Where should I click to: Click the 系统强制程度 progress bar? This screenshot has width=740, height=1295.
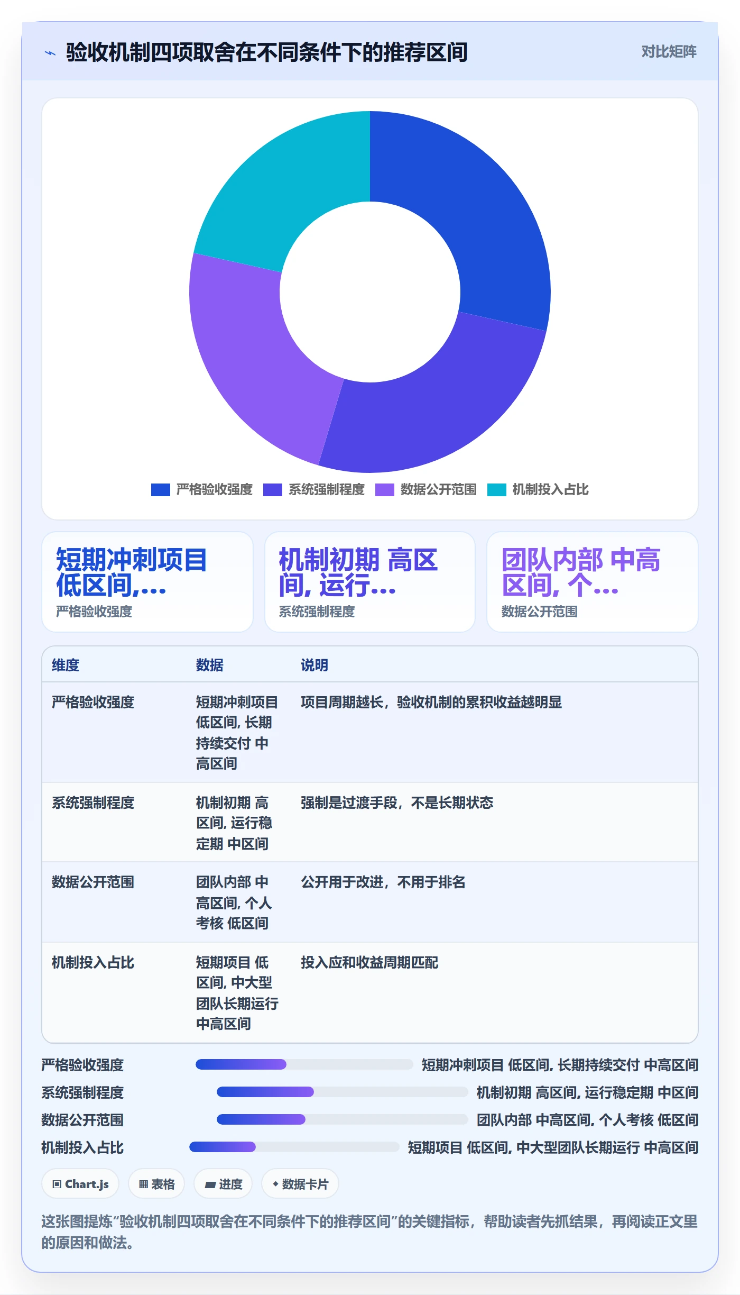click(343, 1092)
